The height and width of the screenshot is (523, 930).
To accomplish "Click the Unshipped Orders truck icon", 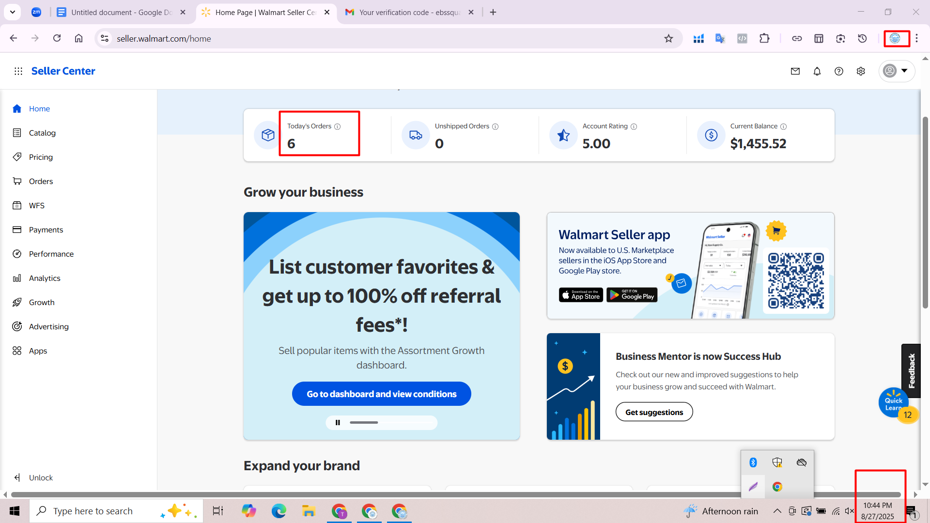I will [x=416, y=135].
